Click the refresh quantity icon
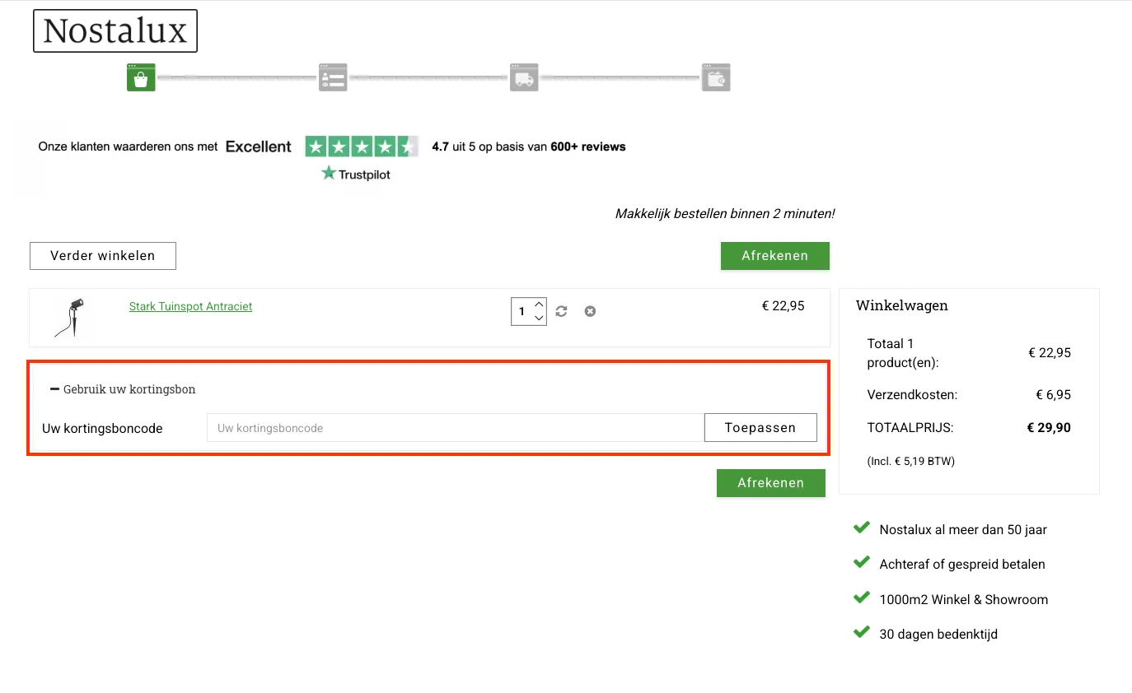The width and height of the screenshot is (1132, 693). coord(562,311)
